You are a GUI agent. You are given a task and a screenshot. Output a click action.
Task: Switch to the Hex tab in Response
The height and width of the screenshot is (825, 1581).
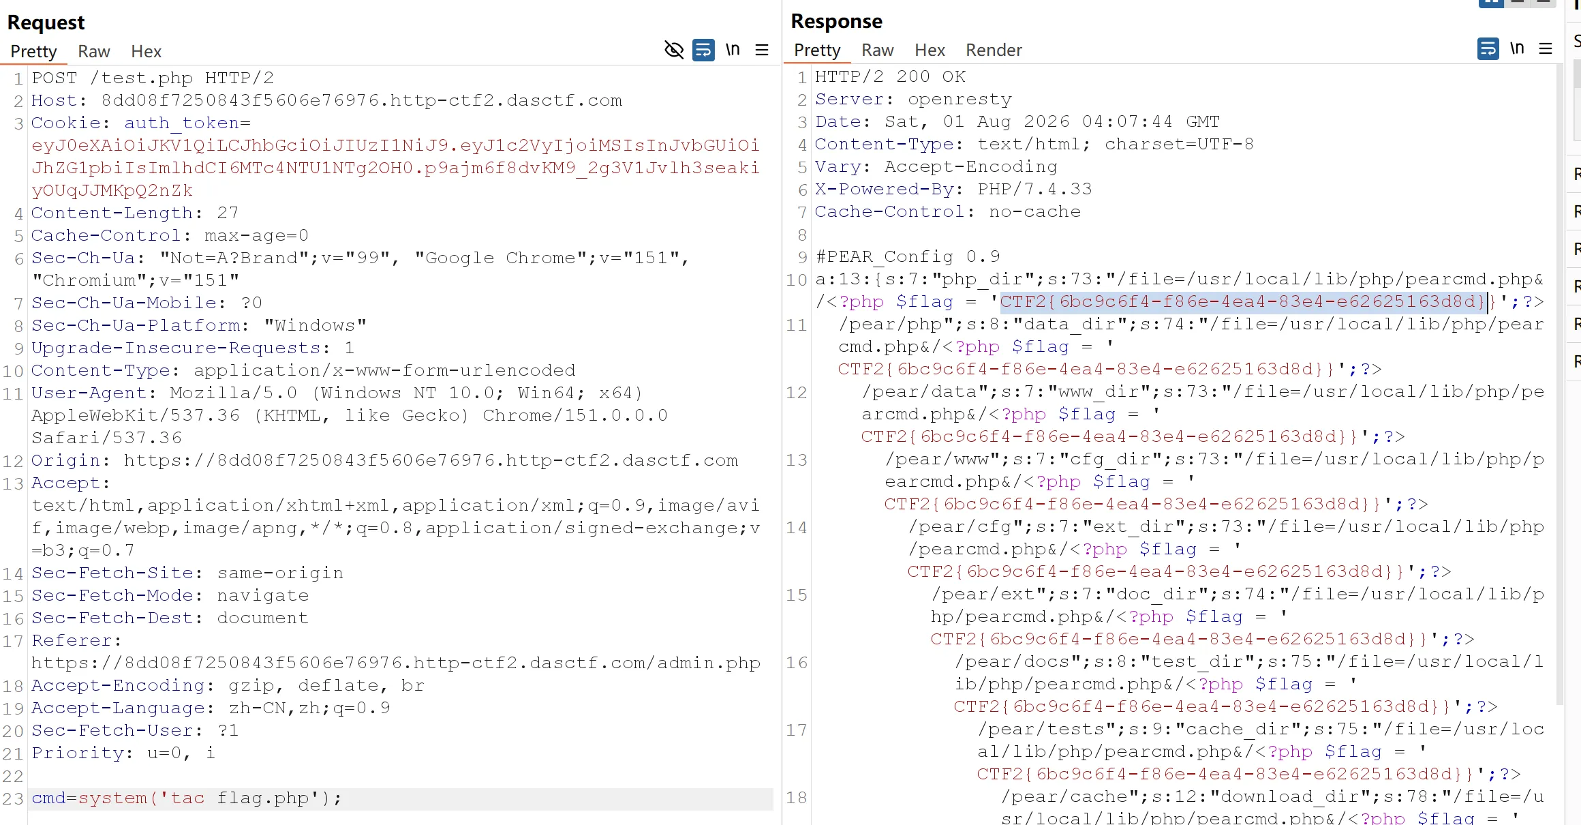pos(930,50)
